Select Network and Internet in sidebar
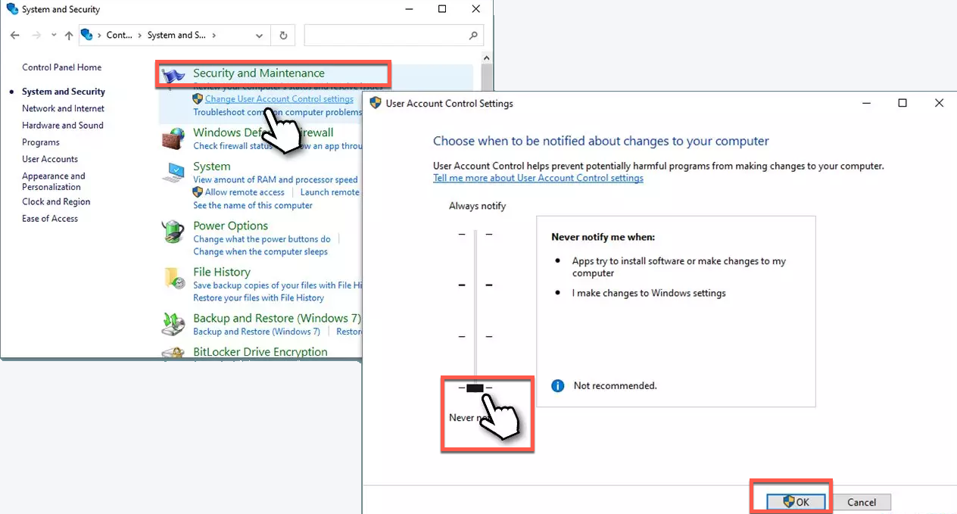The image size is (957, 514). point(63,108)
